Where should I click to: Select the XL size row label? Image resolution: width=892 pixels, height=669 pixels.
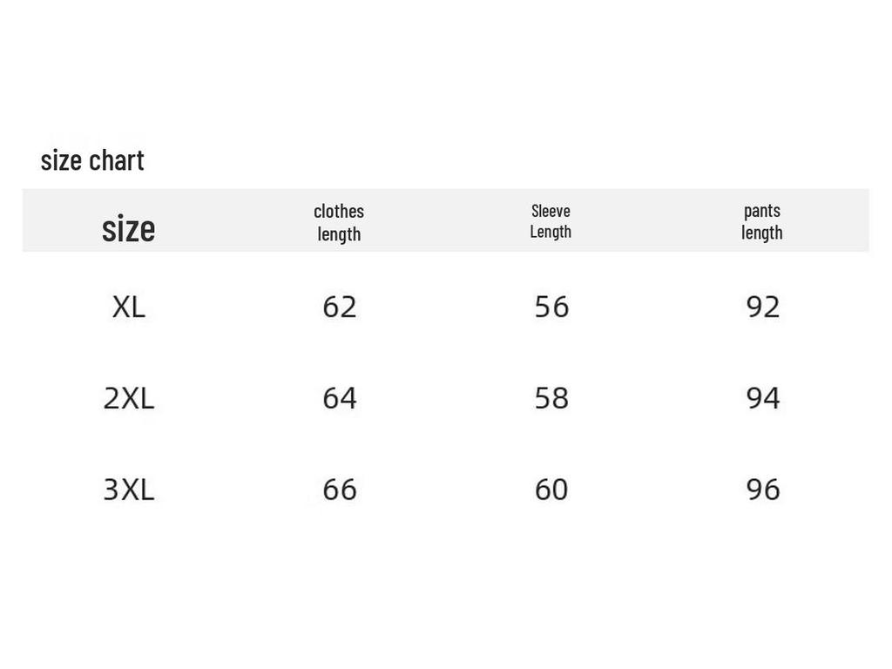click(x=129, y=307)
